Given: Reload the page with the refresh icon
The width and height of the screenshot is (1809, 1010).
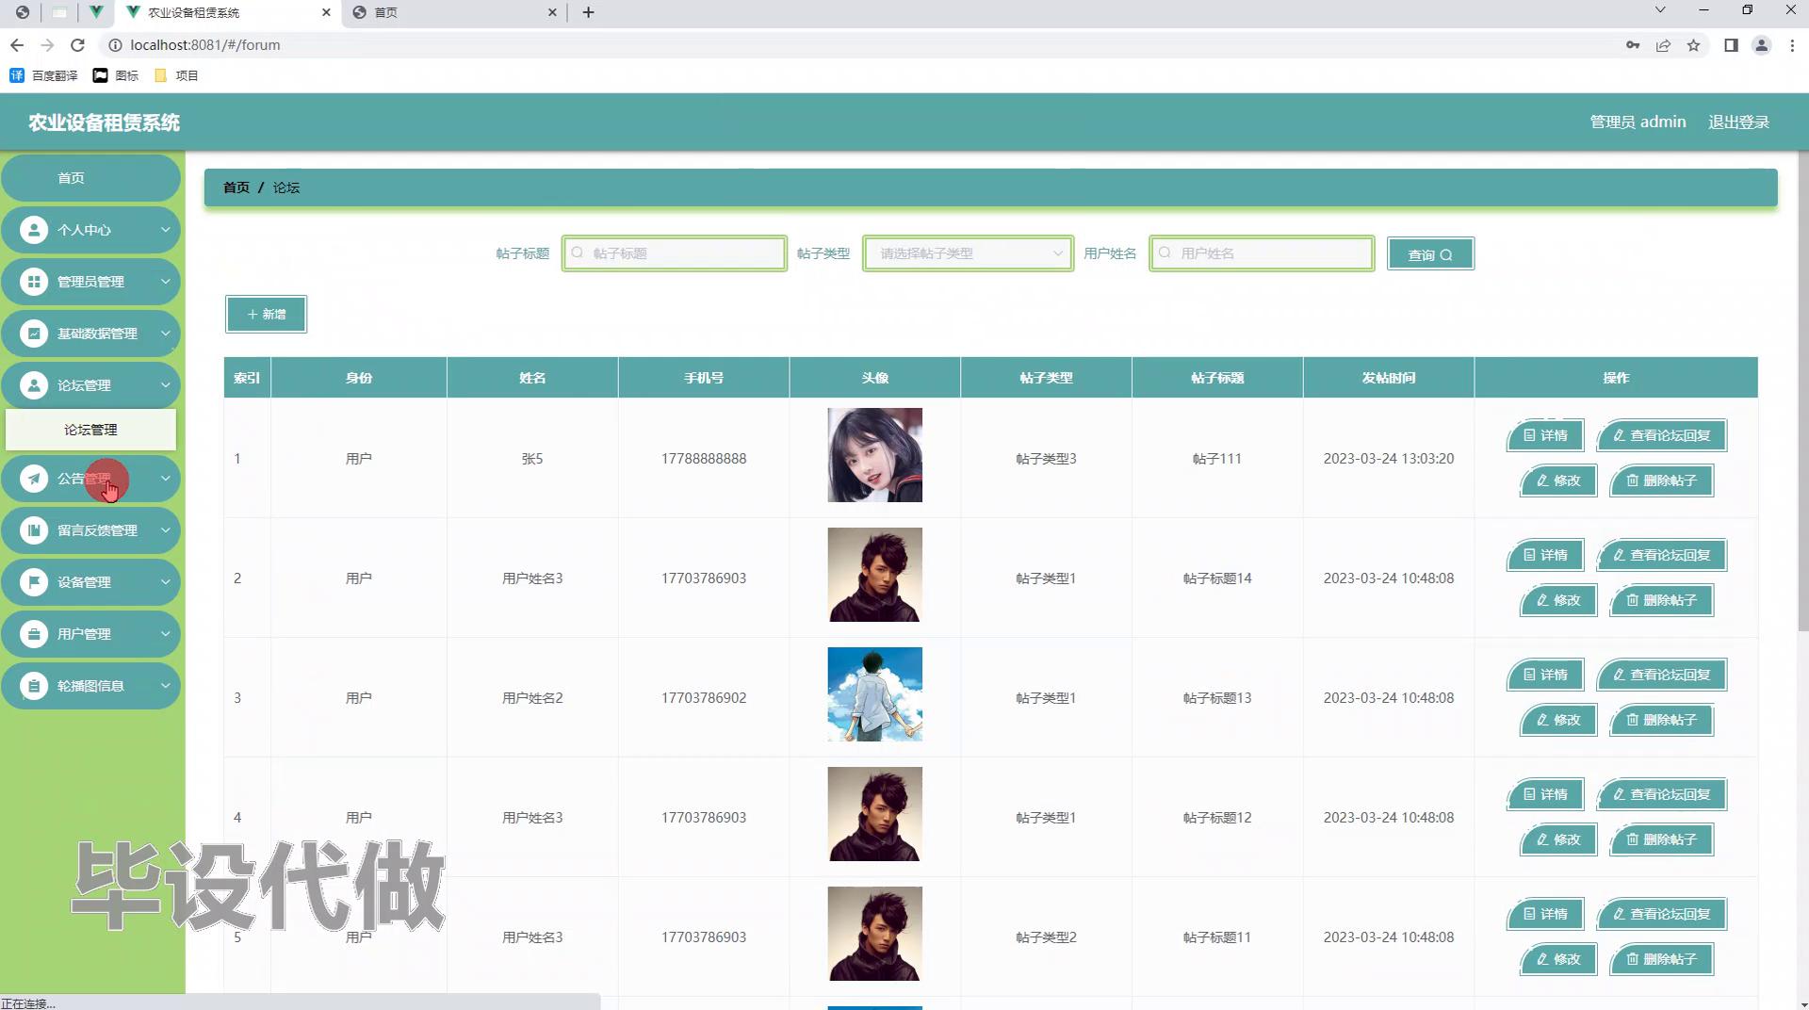Looking at the screenshot, I should 78,45.
